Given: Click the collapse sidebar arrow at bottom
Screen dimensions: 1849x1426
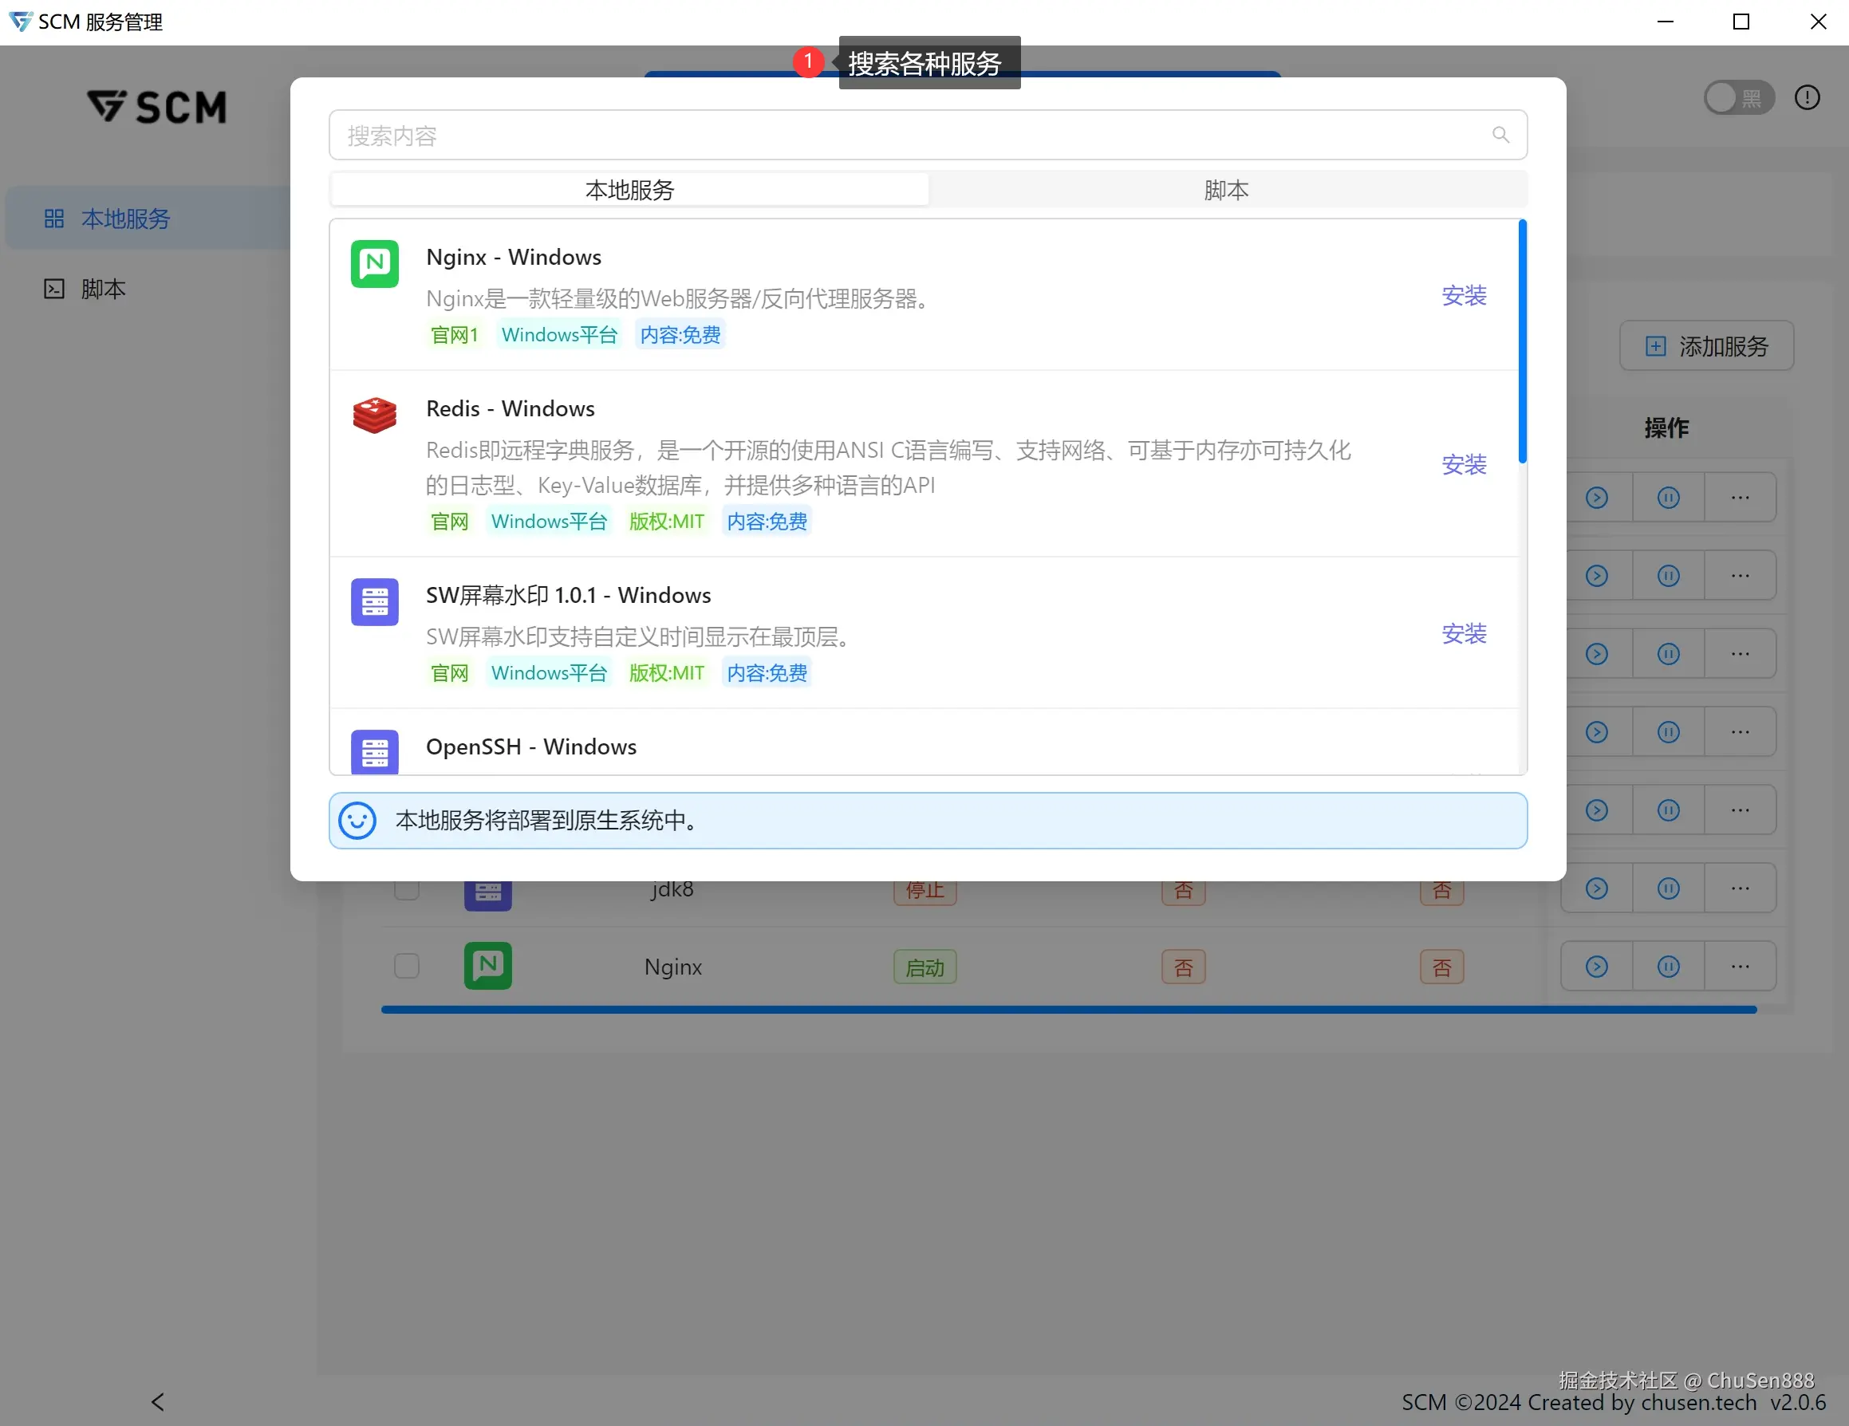Looking at the screenshot, I should pos(157,1401).
